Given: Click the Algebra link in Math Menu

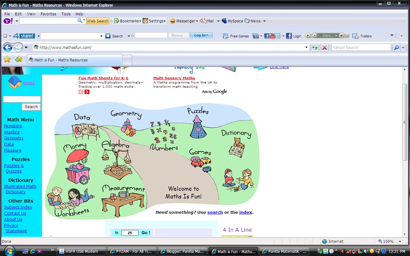Looking at the screenshot, I should pos(12,132).
